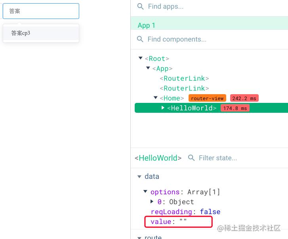Click the Find apps search icon
Image resolution: width=288 pixels, height=239 pixels.
click(x=140, y=6)
